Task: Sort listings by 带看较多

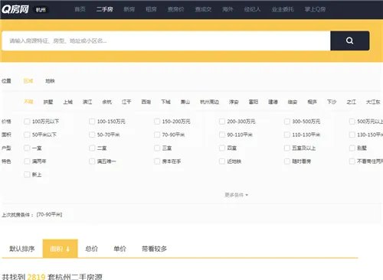Action: [154, 249]
